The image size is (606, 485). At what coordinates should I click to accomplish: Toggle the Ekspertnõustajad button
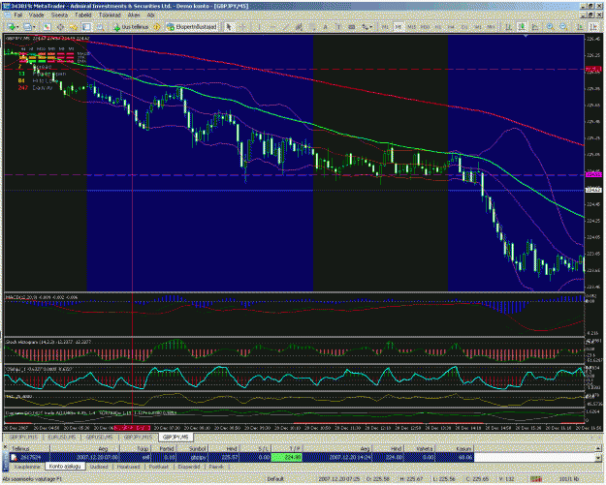(x=192, y=27)
